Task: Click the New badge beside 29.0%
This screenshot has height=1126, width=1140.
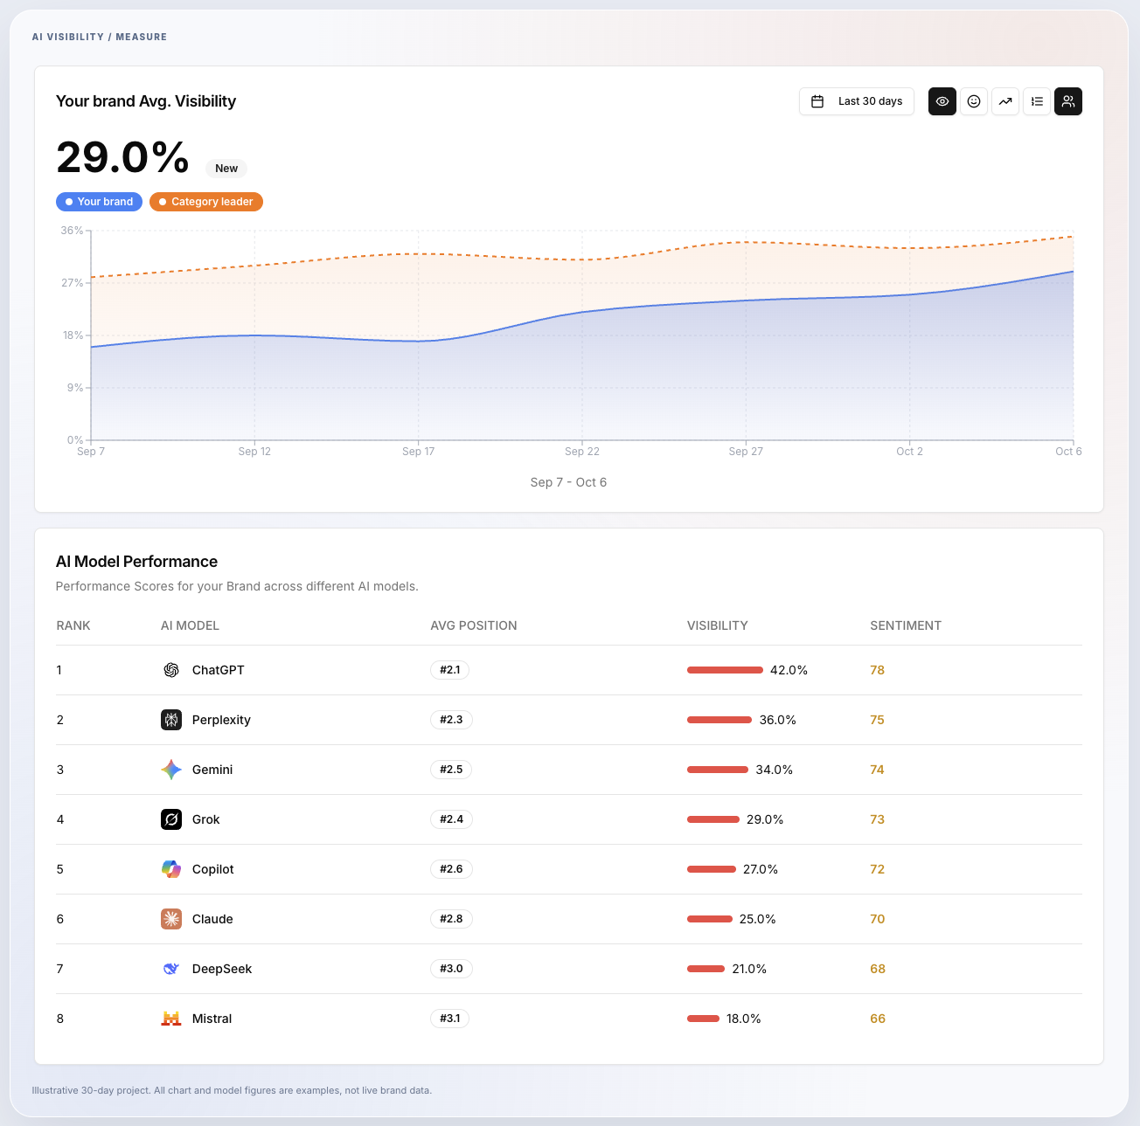Action: point(226,169)
